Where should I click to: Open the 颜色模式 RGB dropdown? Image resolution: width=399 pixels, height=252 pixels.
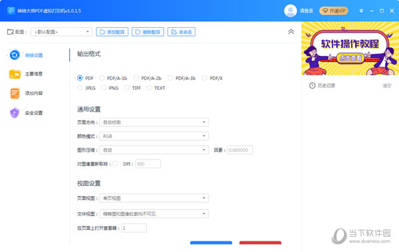[154, 136]
